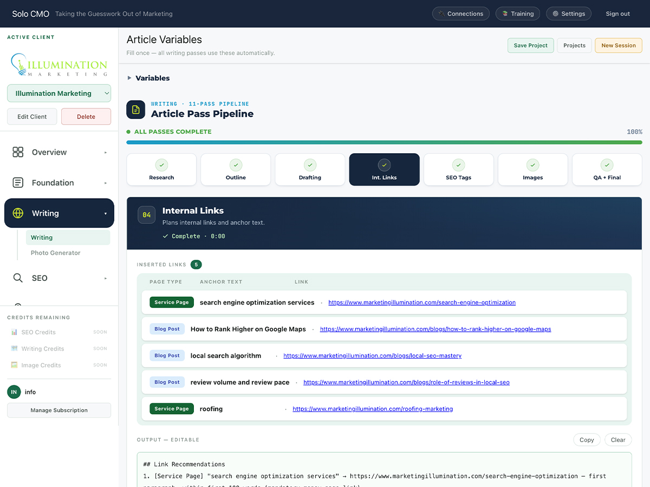Click the SEO magnifier icon in sidebar
650x487 pixels.
coord(18,278)
